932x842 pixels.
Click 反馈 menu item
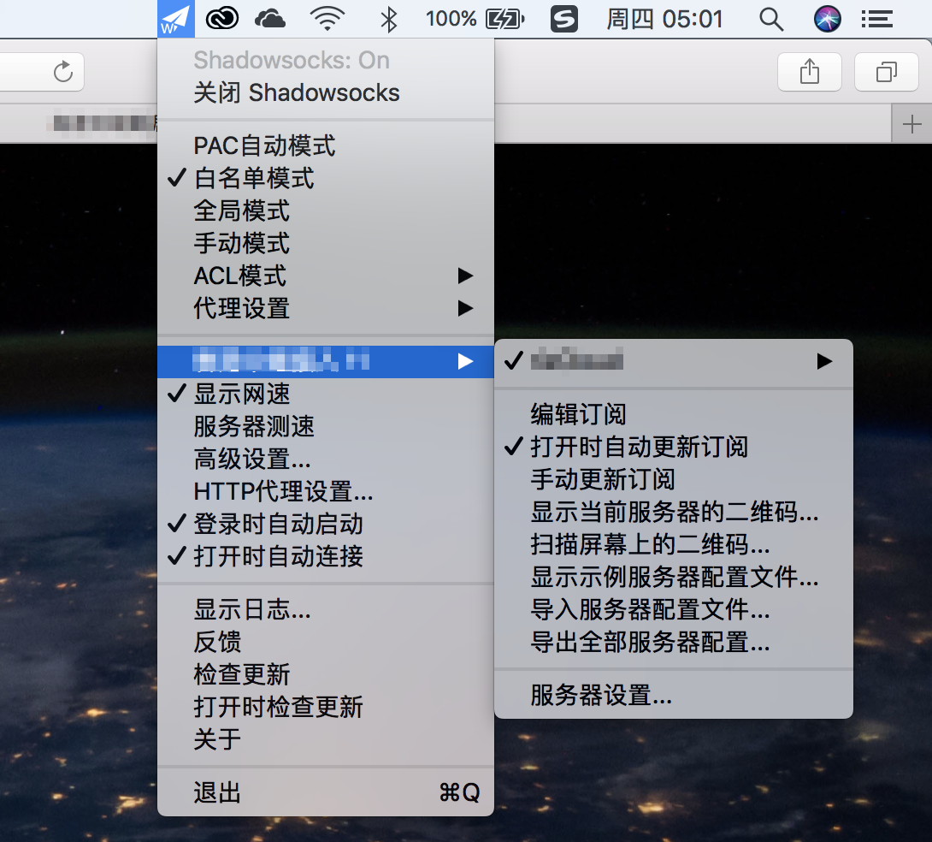(x=326, y=643)
